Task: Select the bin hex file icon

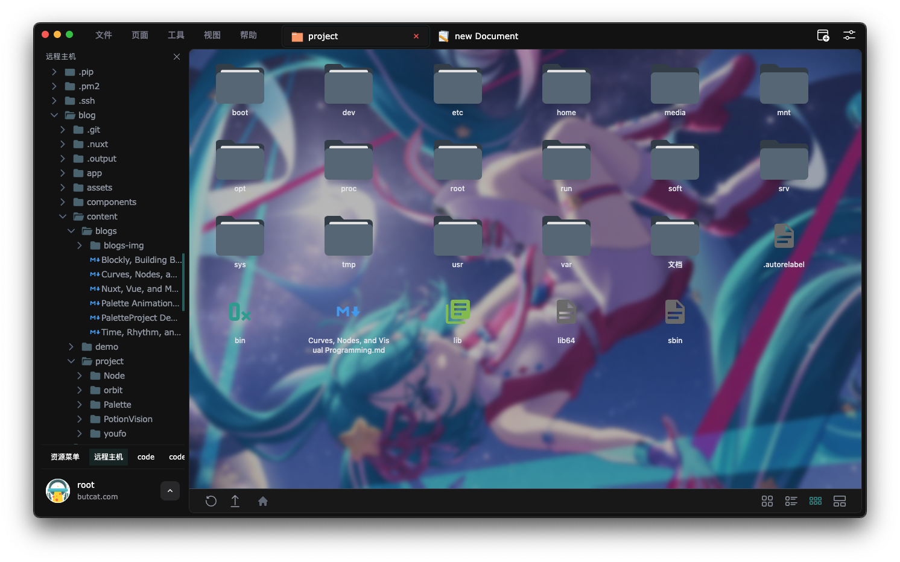Action: click(x=240, y=312)
